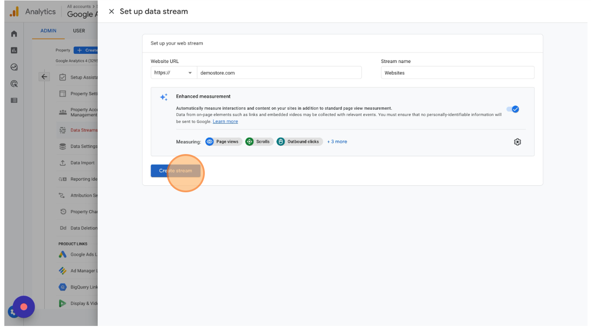This screenshot has width=591, height=329.
Task: Click the Attribution Settings icon
Action: pyautogui.click(x=62, y=195)
